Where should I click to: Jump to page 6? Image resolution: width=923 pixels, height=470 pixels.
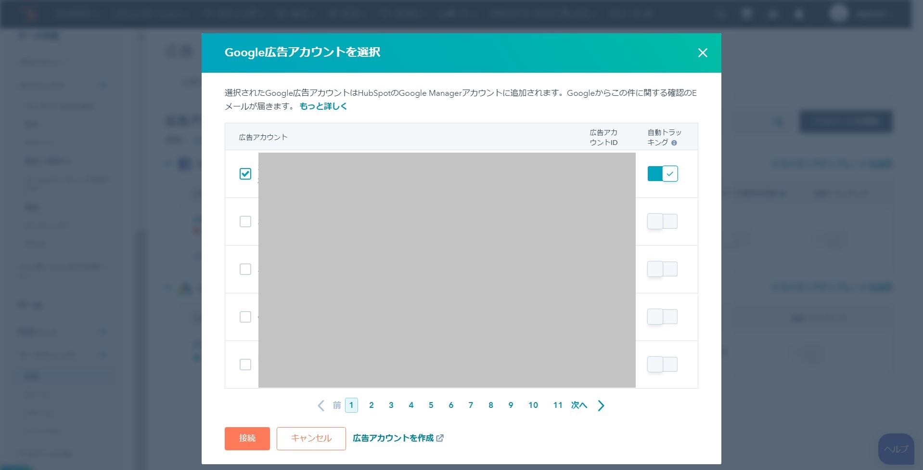(x=451, y=405)
